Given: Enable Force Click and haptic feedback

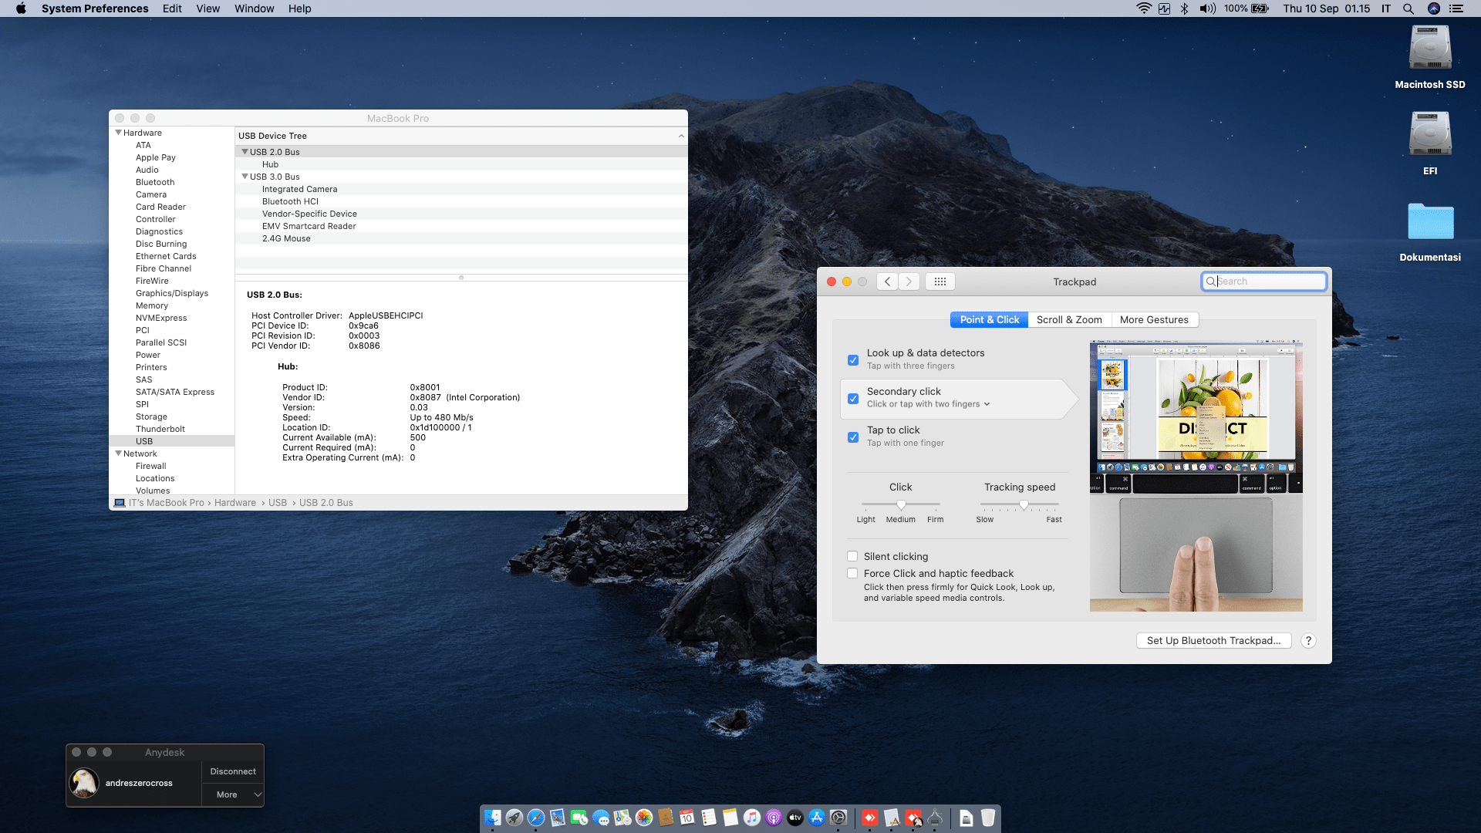Looking at the screenshot, I should [852, 573].
